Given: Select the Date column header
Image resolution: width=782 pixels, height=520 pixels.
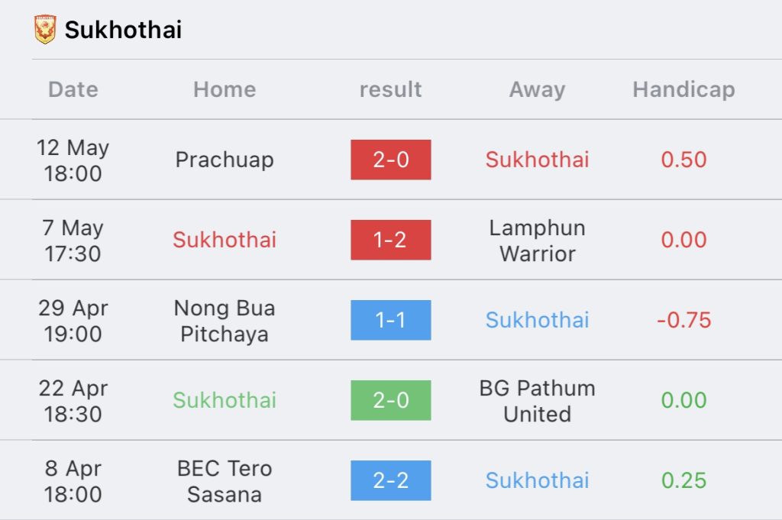Looking at the screenshot, I should pos(73,90).
